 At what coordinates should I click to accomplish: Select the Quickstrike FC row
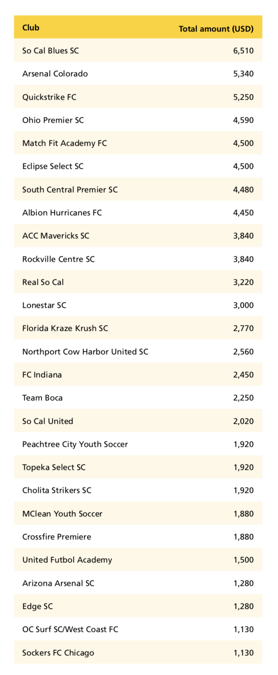point(138,97)
